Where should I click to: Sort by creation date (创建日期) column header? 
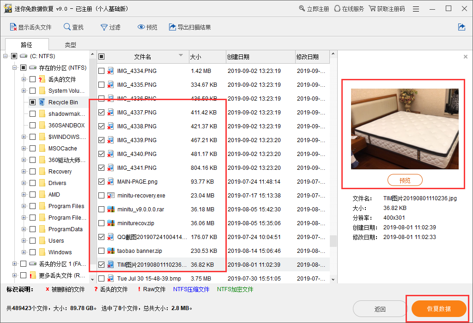pos(261,57)
